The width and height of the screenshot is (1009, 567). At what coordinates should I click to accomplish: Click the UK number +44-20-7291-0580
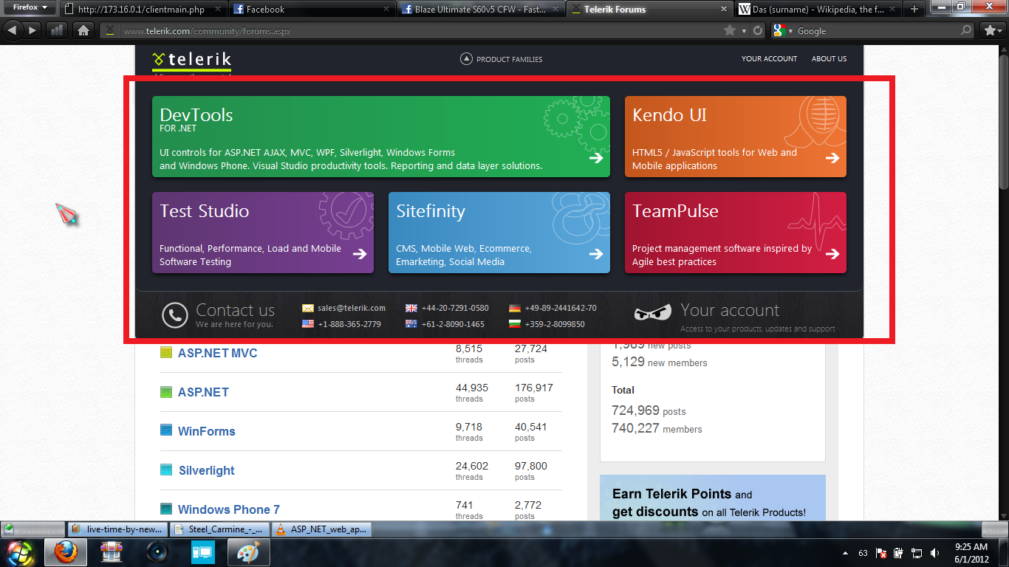[455, 308]
